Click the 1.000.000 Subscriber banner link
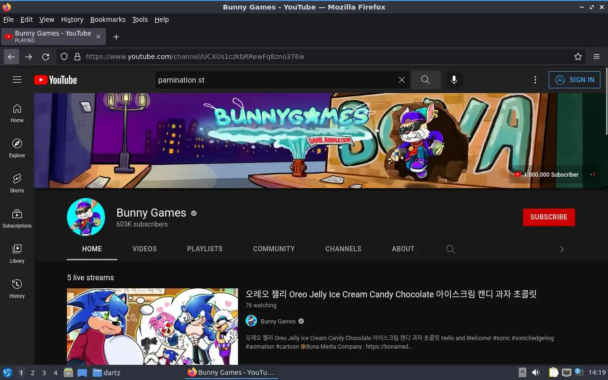This screenshot has width=608, height=380. [547, 174]
